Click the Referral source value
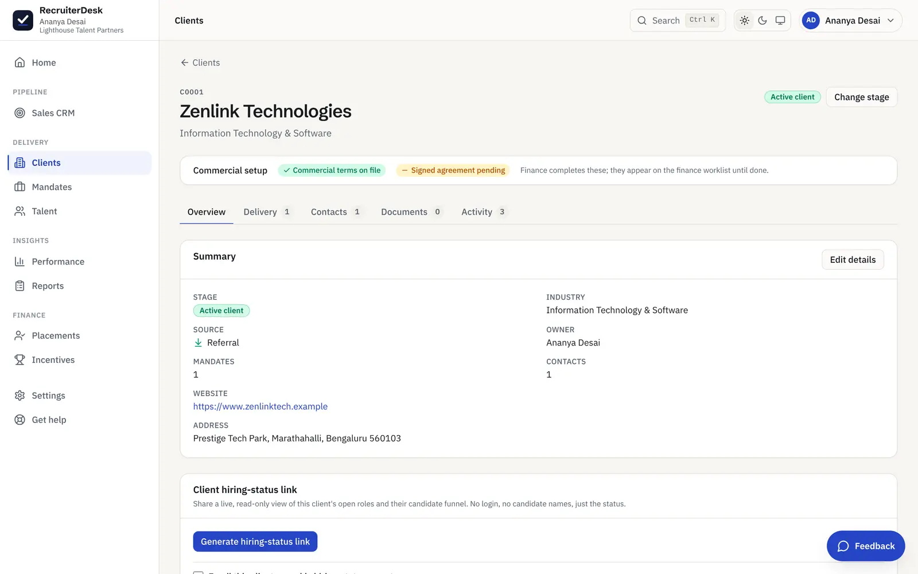 [x=223, y=343]
